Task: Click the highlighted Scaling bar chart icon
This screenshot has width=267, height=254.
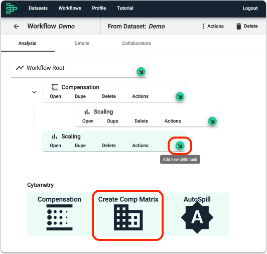Action: (55, 137)
